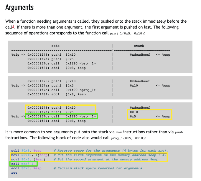Click the '<= %esp' marker beside stack value 0x10

coord(163,86)
